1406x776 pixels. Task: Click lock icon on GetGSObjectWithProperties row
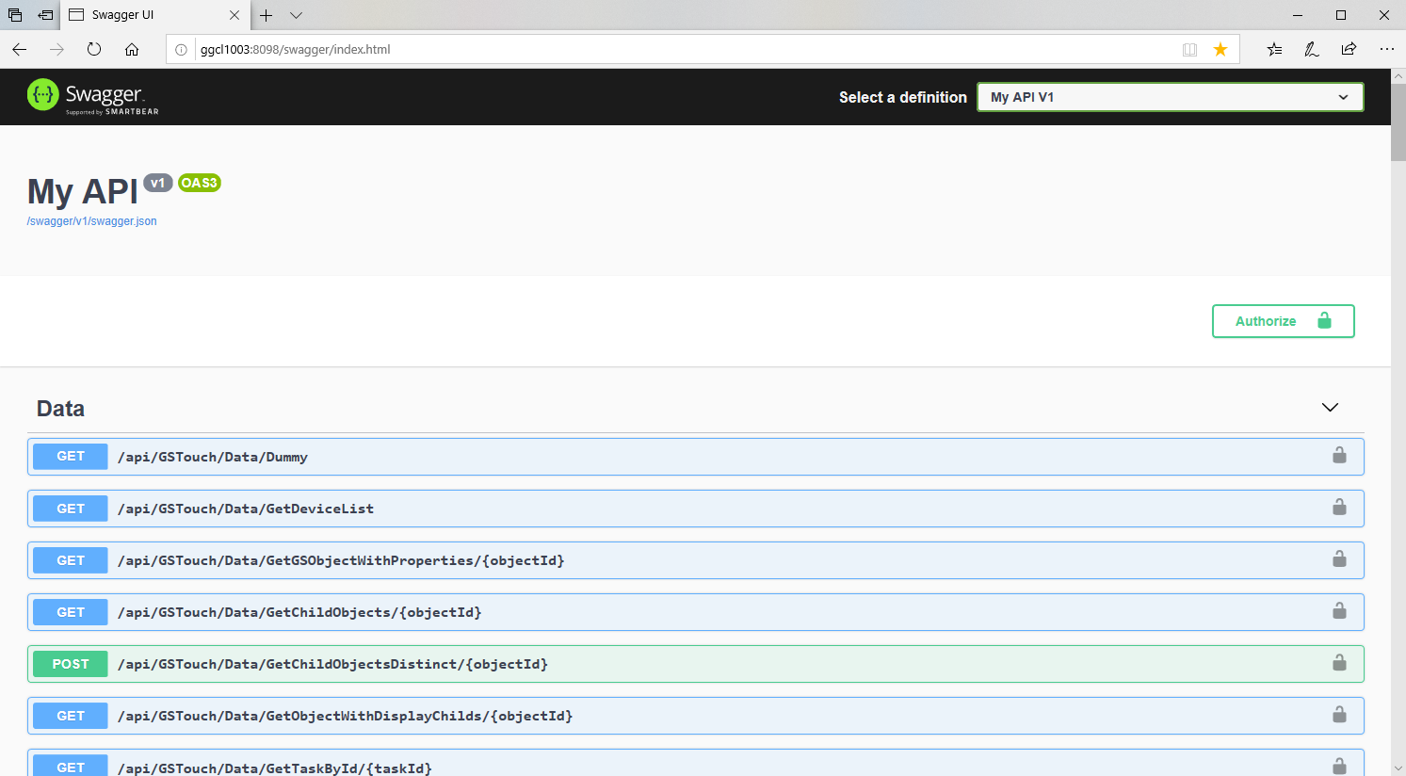click(1339, 559)
